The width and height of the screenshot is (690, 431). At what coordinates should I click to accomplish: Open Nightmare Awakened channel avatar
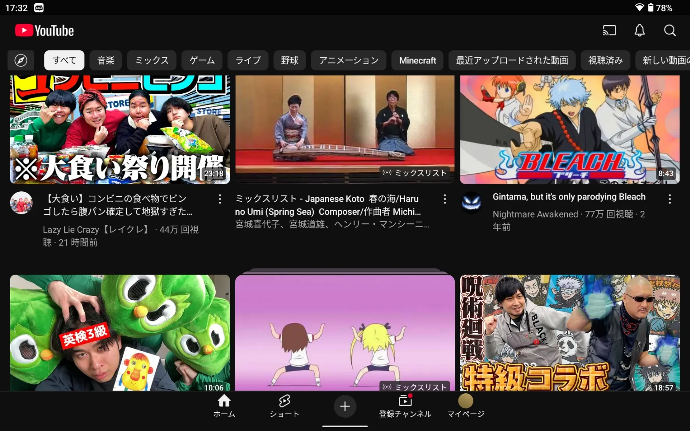[471, 203]
